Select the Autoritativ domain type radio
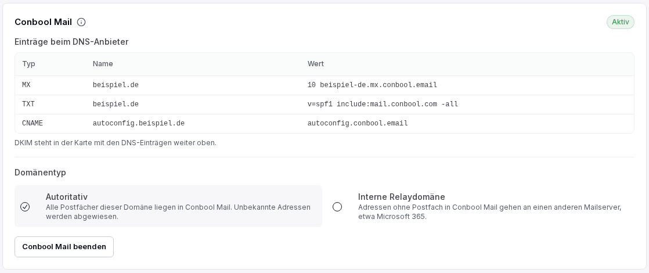The height and width of the screenshot is (273, 649). click(25, 207)
